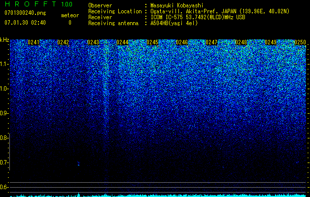
Task: Click the kHz axis unit label
Action: [x=4, y=40]
